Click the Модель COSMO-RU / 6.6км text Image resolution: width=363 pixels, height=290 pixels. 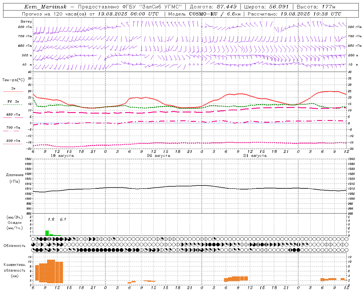pos(204,14)
